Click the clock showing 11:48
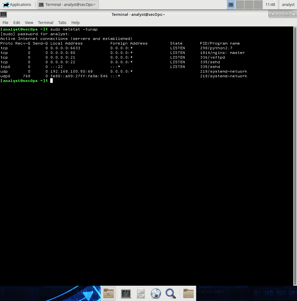Image resolution: width=297 pixels, height=301 pixels. (270, 5)
